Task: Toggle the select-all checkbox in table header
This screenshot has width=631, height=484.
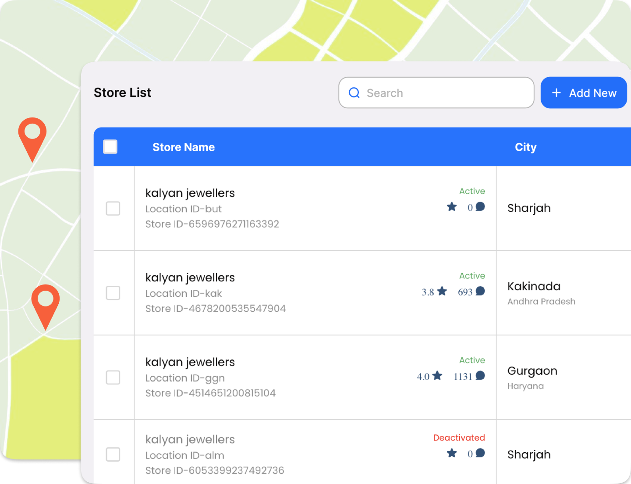Action: 110,147
